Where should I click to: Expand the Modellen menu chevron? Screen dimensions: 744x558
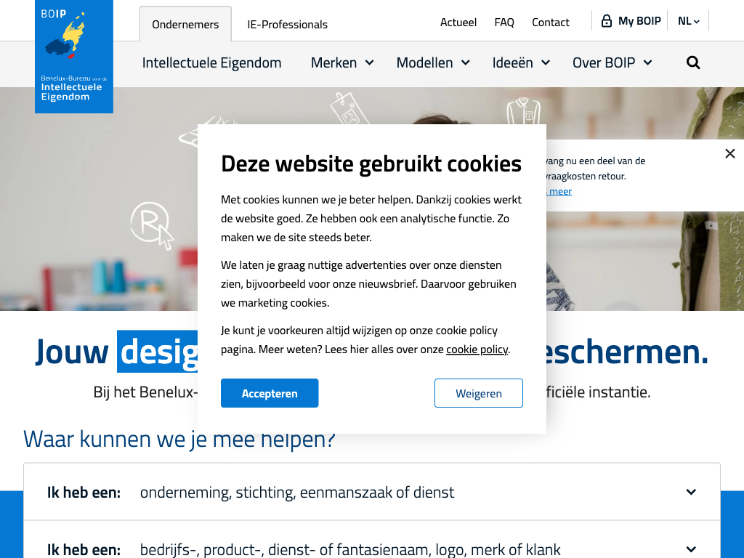click(466, 62)
